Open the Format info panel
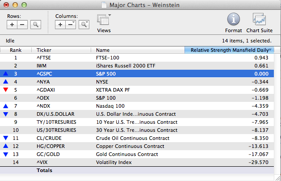This screenshot has width=281, height=181. click(x=234, y=23)
